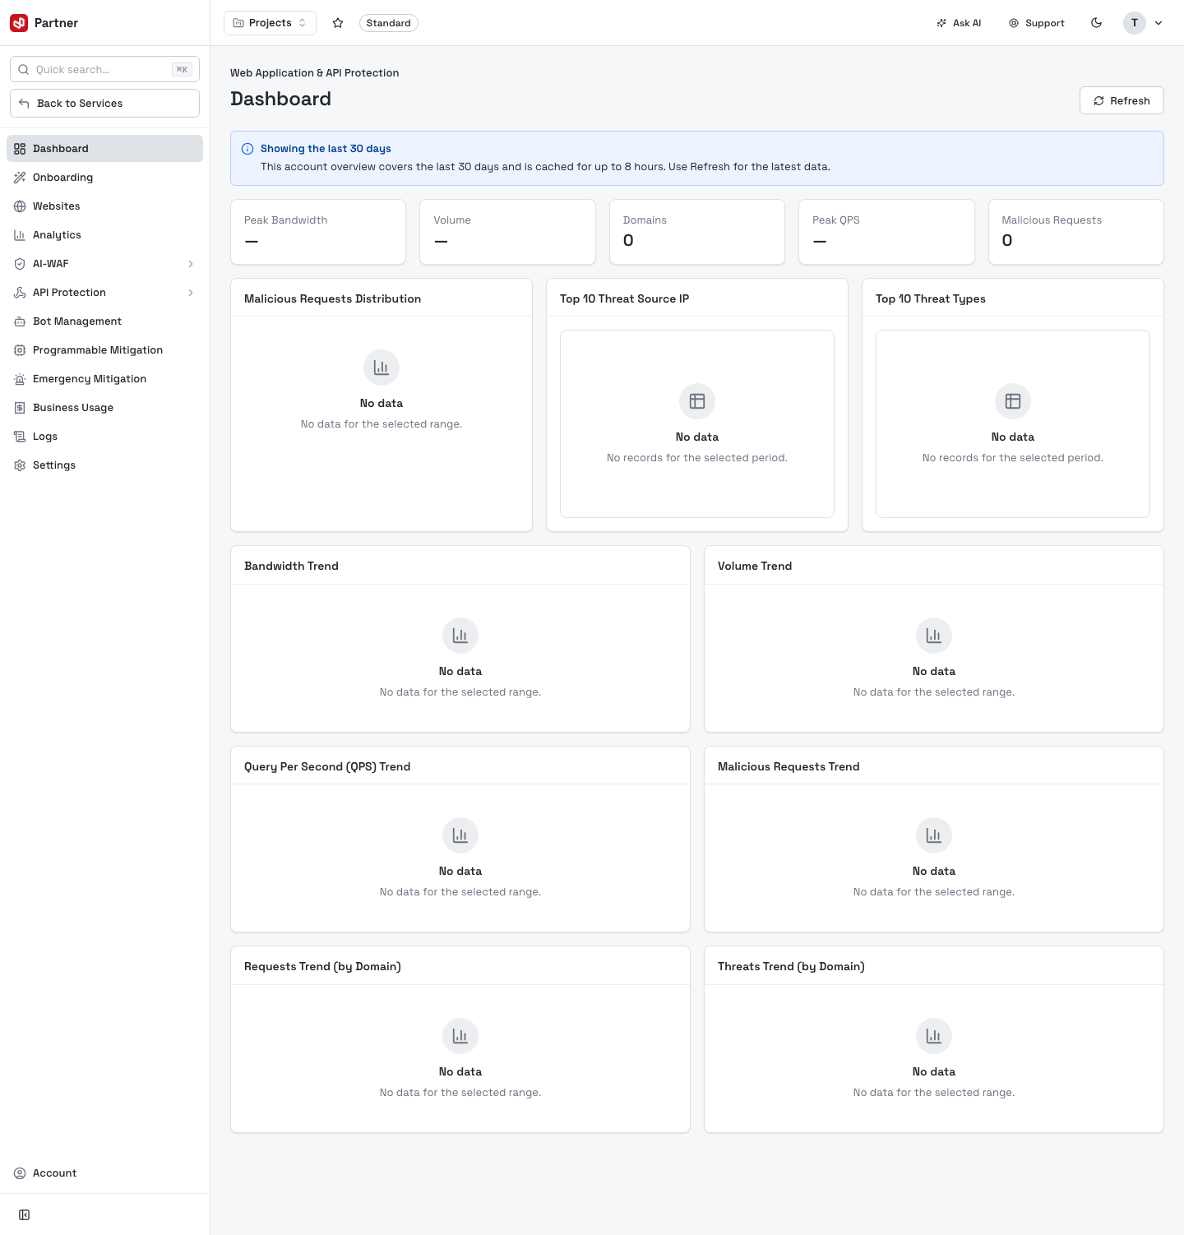Click the Business Usage dollar icon
This screenshot has width=1184, height=1235.
pyautogui.click(x=20, y=408)
